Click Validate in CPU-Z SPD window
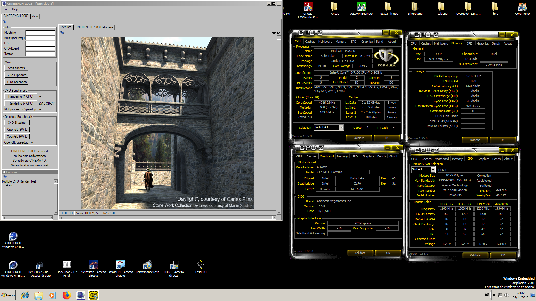 coord(475,255)
